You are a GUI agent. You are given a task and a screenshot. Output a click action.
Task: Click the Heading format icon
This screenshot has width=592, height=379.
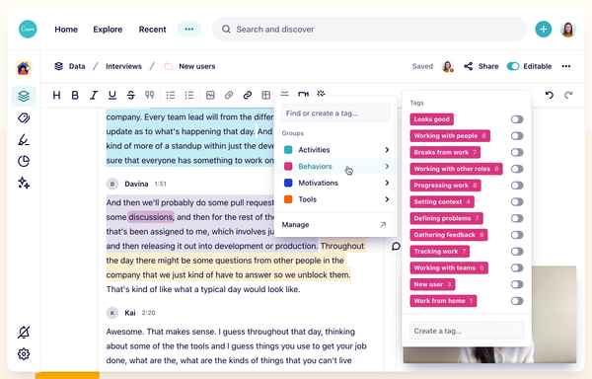[x=56, y=95]
